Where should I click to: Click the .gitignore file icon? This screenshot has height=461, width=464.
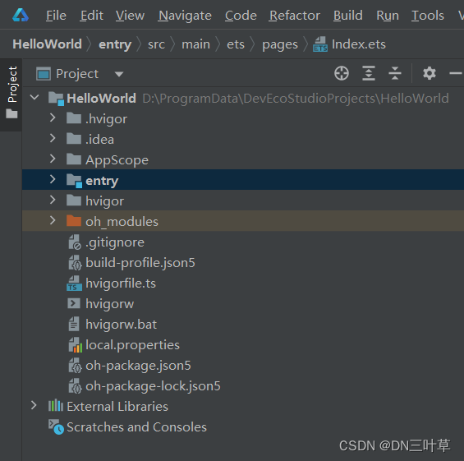[75, 242]
